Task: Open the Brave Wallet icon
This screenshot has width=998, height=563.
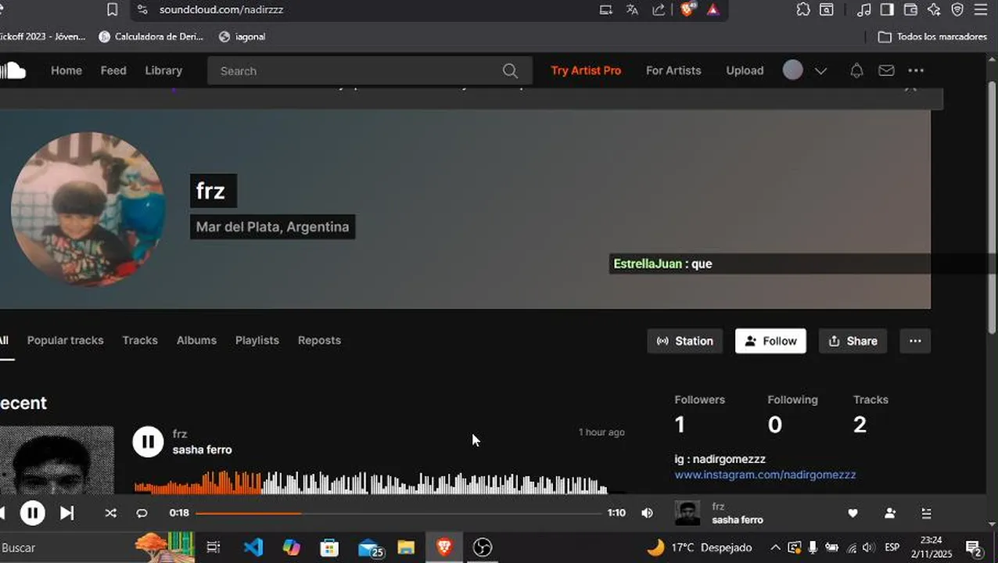Action: tap(910, 9)
